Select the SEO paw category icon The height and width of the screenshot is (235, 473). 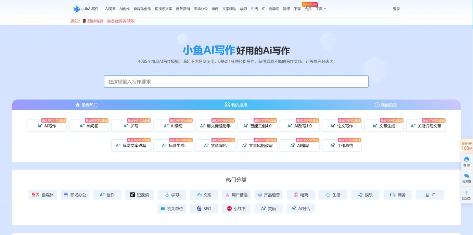point(199,209)
